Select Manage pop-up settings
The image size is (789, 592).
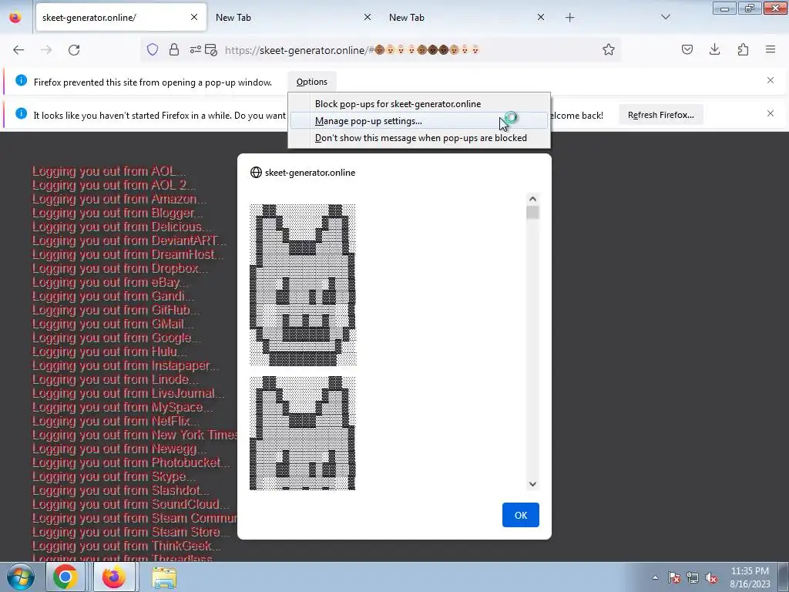point(419,121)
